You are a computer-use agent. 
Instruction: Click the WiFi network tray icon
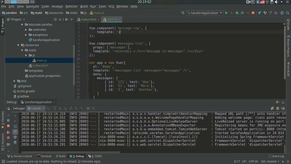pos(267,2)
